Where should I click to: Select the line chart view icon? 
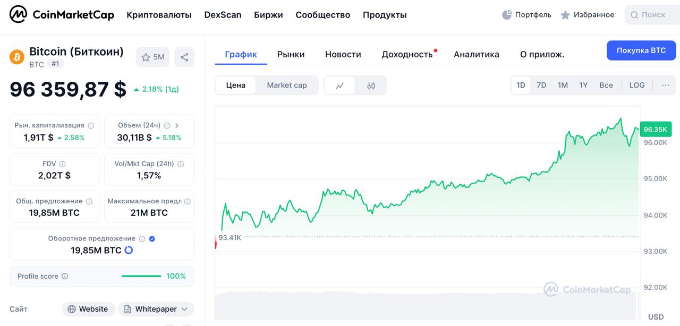[x=340, y=85]
